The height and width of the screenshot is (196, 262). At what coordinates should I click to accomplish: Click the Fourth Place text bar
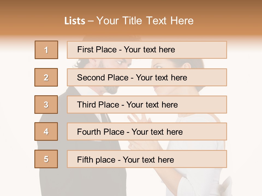147,131
